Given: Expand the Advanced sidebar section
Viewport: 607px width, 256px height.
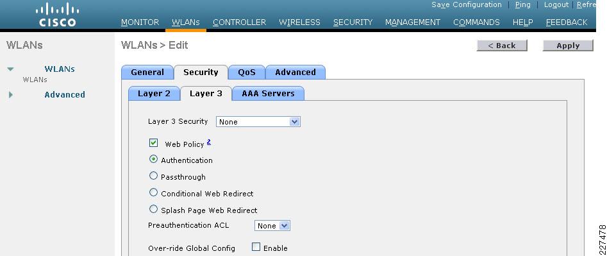Looking at the screenshot, I should (11, 94).
